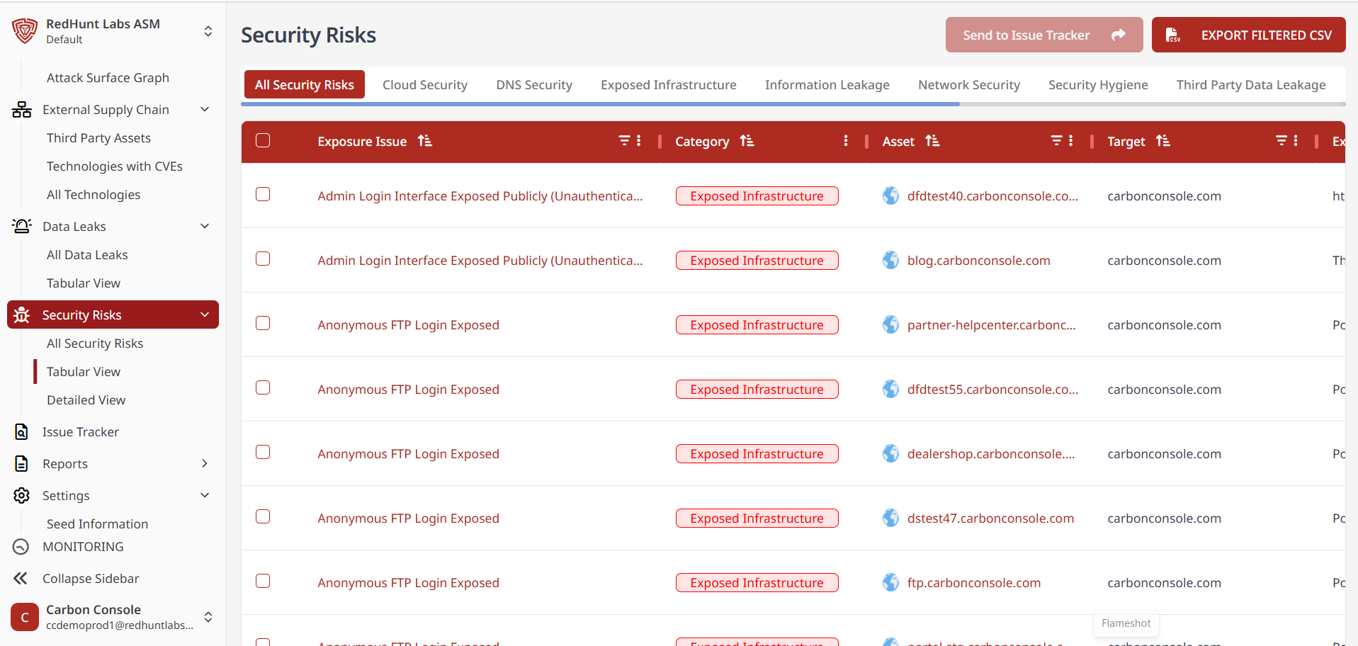Collapse the External Supply Chain section

click(x=205, y=109)
